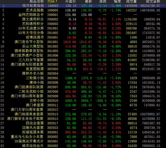Select 乐山大佛型张 row

point(33,46)
